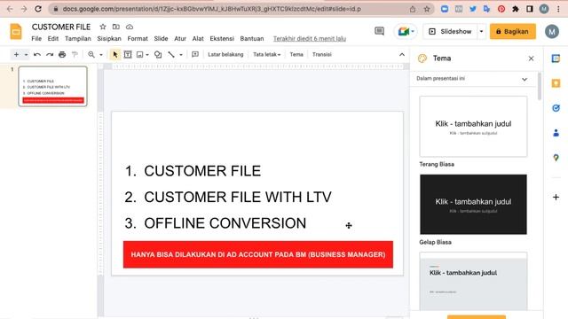Screen dimensions: 568x319
Task: Open comment history icon
Action: tap(379, 32)
